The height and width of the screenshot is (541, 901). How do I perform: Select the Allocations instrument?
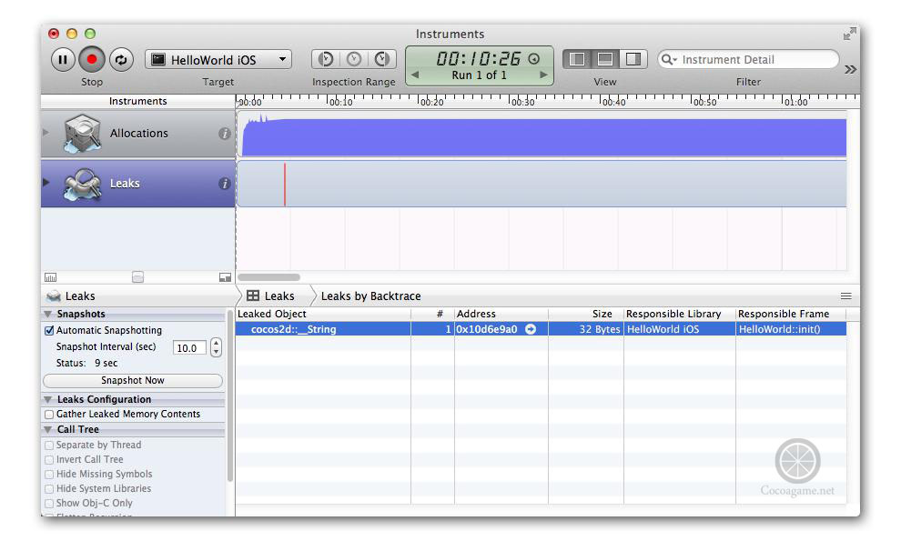(138, 134)
